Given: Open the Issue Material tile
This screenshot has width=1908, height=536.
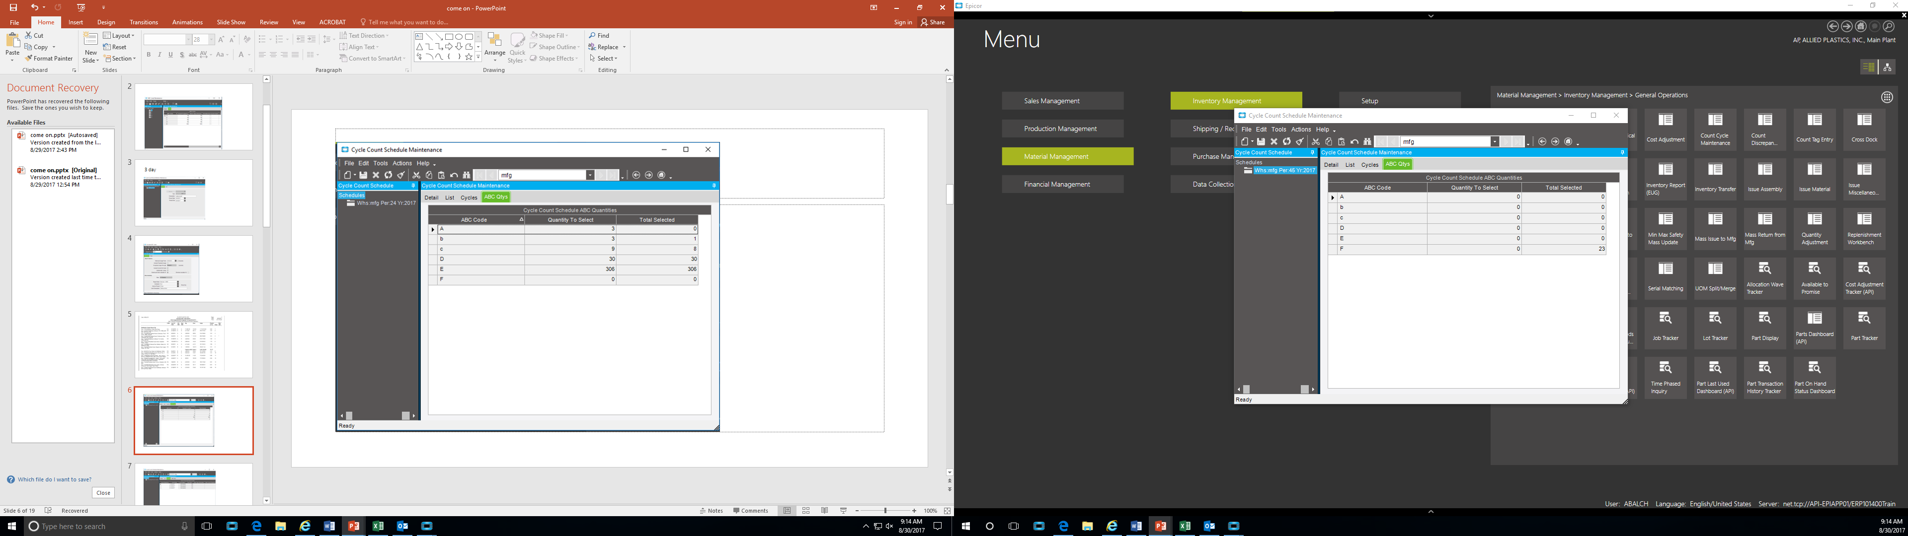Looking at the screenshot, I should tap(1815, 179).
